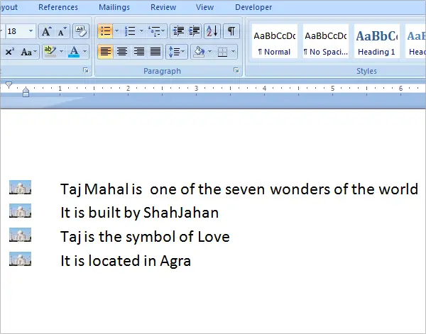Apply superscript formatting
The image size is (426, 334).
(9, 52)
